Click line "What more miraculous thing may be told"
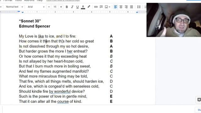 (53, 76)
